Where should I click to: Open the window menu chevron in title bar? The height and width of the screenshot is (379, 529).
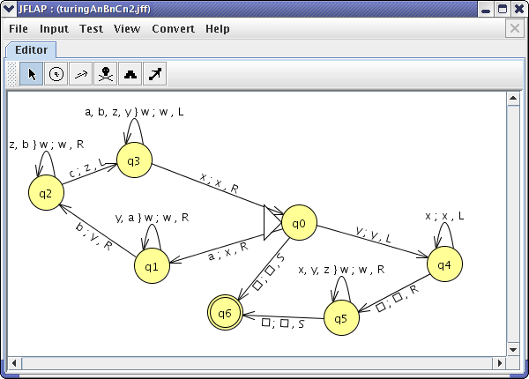(x=8, y=9)
